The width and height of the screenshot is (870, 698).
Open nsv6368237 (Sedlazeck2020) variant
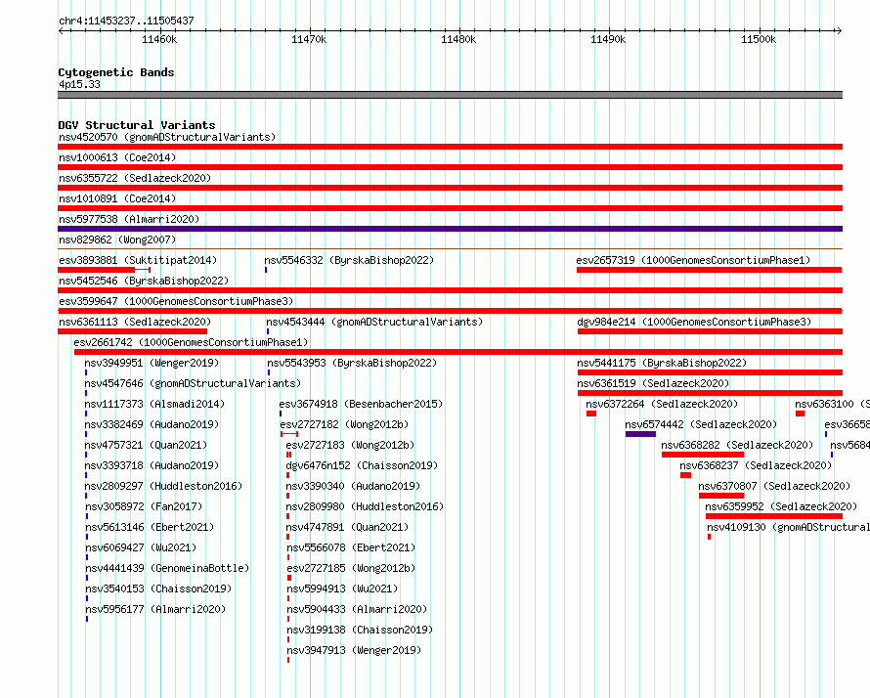tap(756, 465)
